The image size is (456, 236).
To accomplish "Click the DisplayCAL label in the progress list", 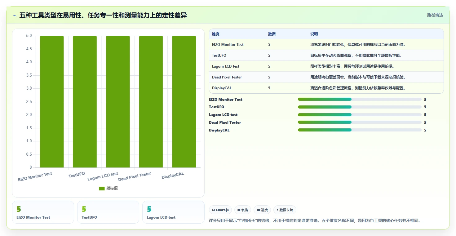I will pyautogui.click(x=219, y=130).
